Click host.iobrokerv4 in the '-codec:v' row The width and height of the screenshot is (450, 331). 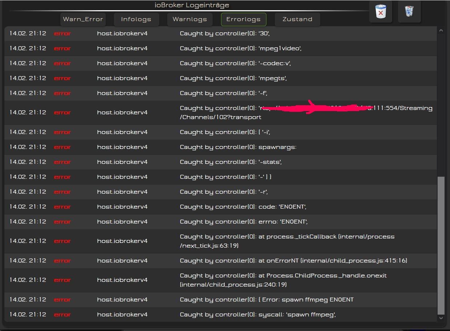coord(122,63)
